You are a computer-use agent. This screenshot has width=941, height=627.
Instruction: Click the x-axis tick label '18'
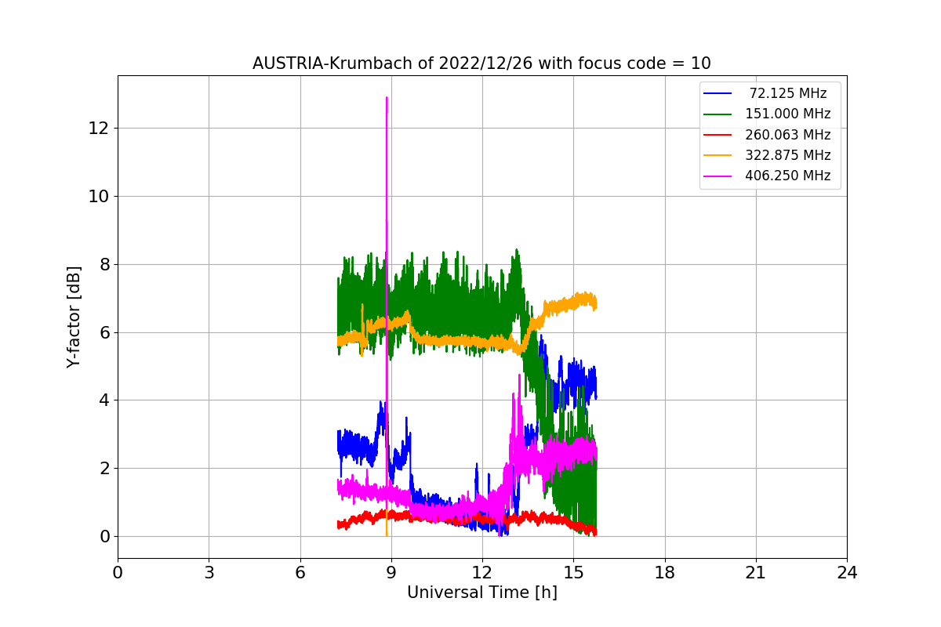[665, 573]
